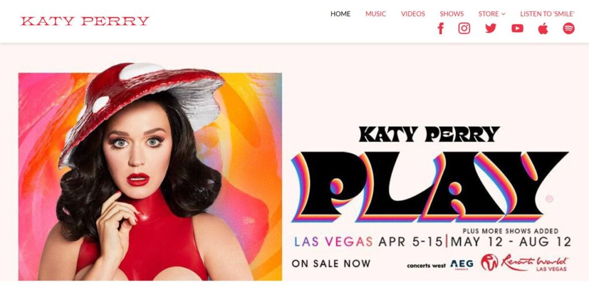Screen dimensions: 589x290
Task: Click the ON SALE NOW text
Action: 331,264
